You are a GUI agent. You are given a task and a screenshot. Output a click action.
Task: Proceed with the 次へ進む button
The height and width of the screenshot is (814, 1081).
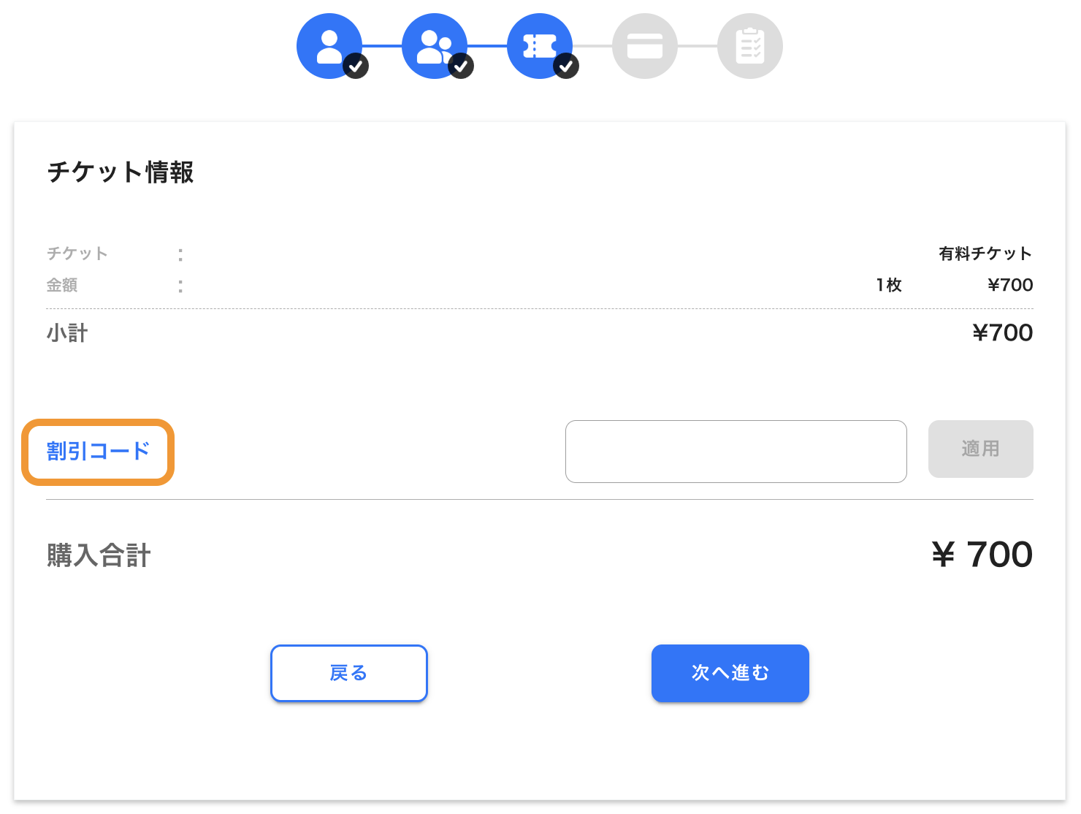[x=730, y=673]
